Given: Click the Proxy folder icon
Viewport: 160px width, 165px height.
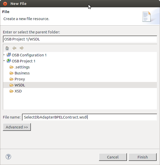Looking at the screenshot, I should point(11,79).
